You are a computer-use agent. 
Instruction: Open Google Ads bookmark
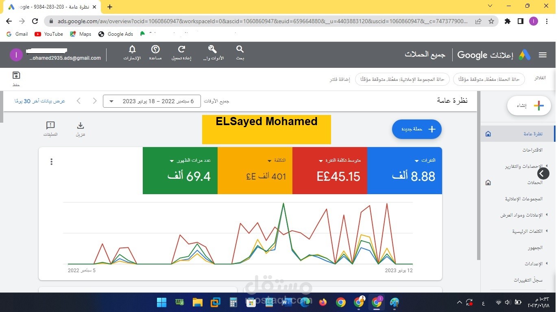pyautogui.click(x=116, y=34)
